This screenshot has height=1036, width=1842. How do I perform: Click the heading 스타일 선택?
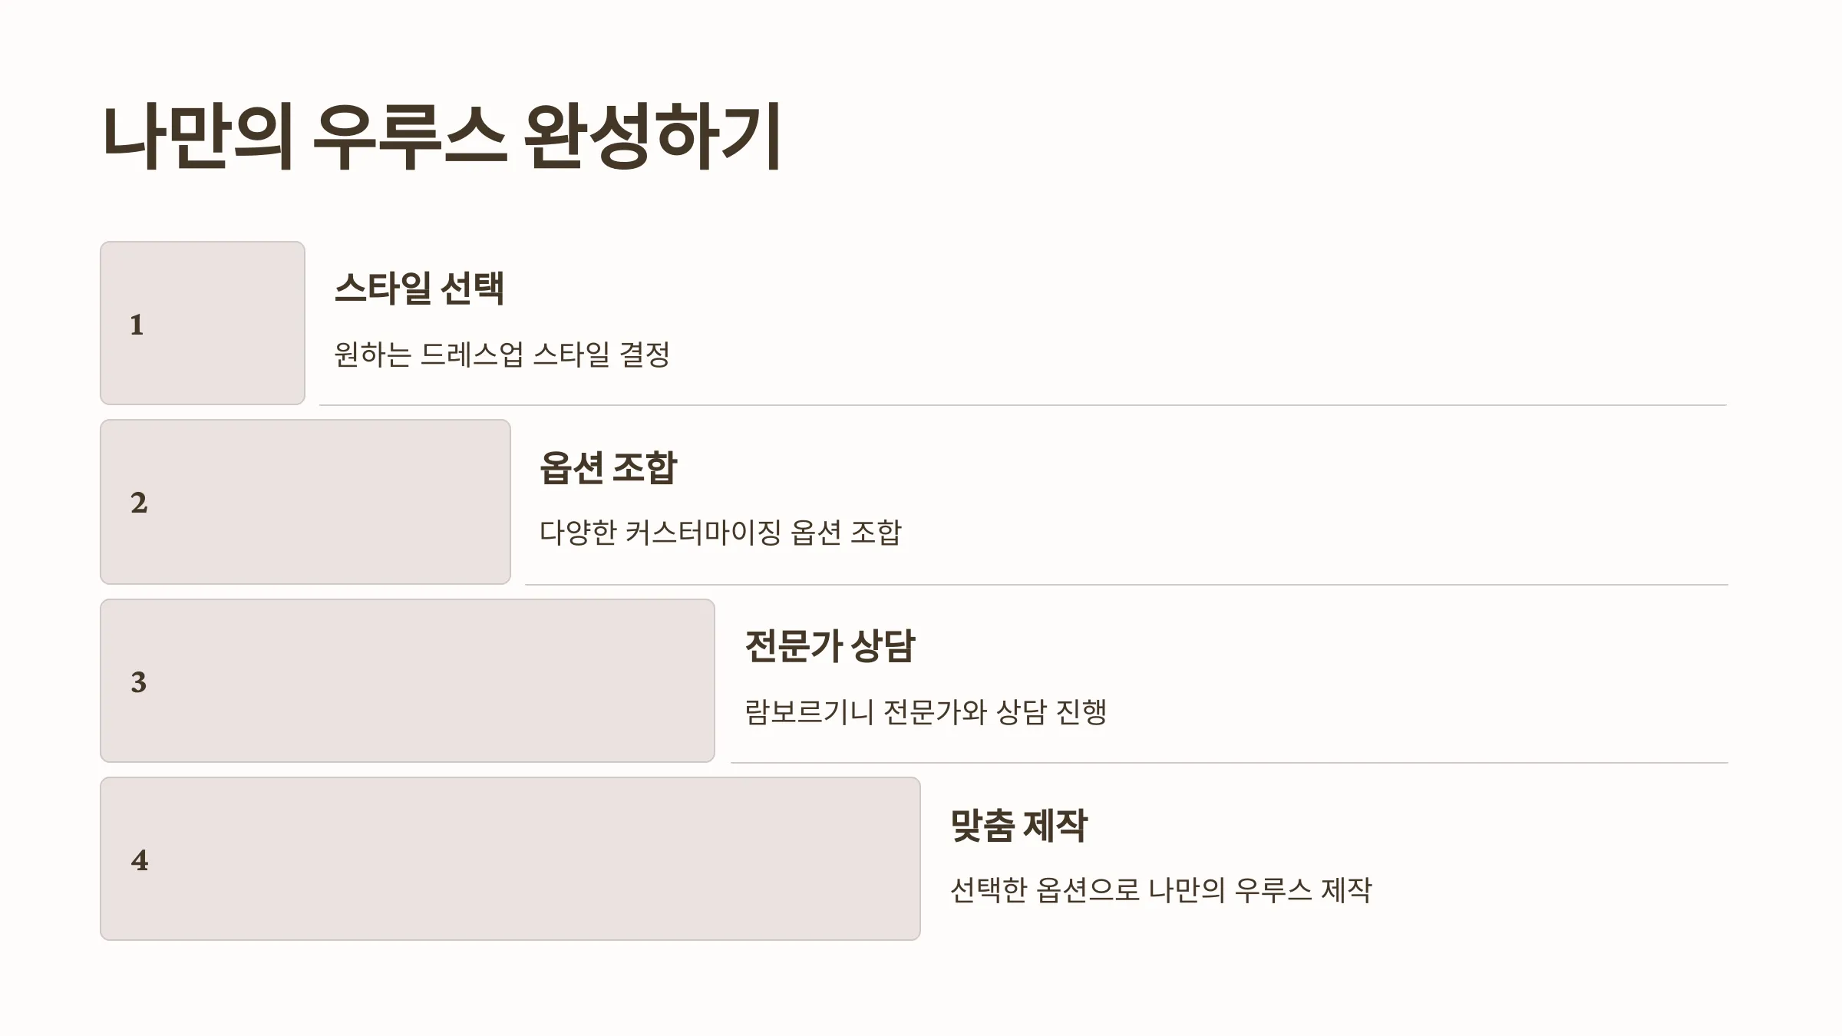click(x=419, y=289)
